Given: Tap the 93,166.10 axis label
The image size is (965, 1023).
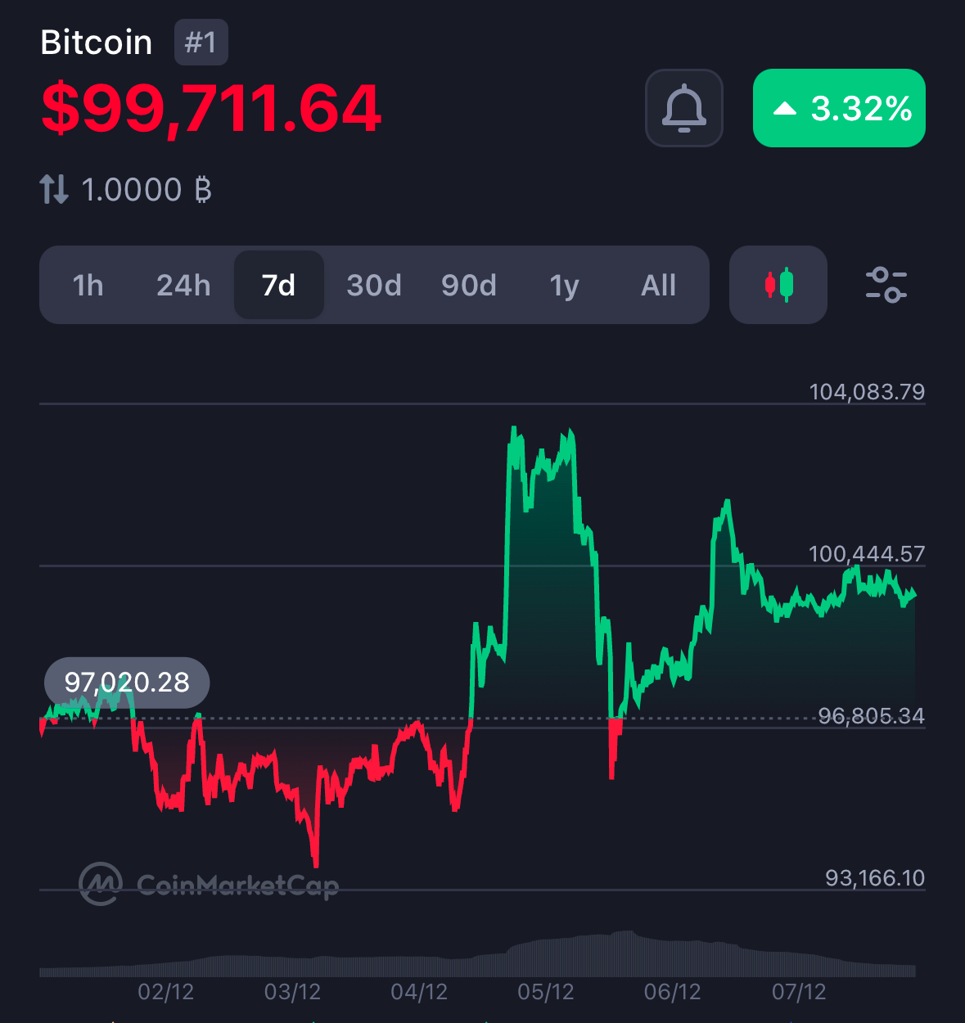Looking at the screenshot, I should (875, 878).
